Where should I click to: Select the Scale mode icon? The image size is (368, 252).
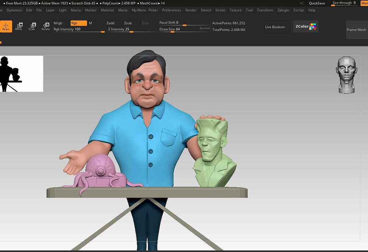pyautogui.click(x=32, y=26)
